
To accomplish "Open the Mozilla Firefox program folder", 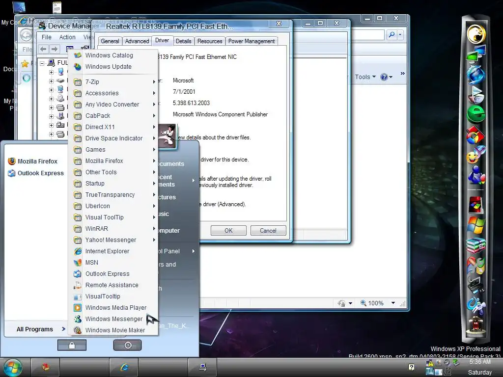I will click(x=114, y=161).
